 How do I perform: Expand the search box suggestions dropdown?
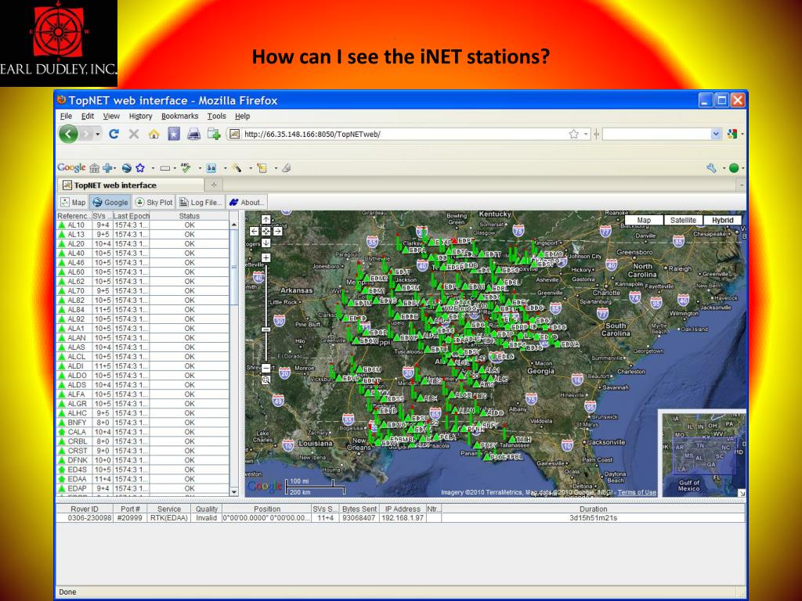[716, 134]
